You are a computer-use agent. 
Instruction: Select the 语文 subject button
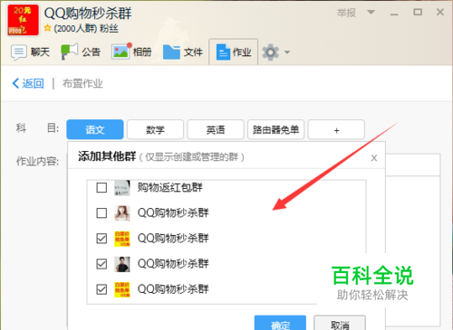tap(95, 129)
